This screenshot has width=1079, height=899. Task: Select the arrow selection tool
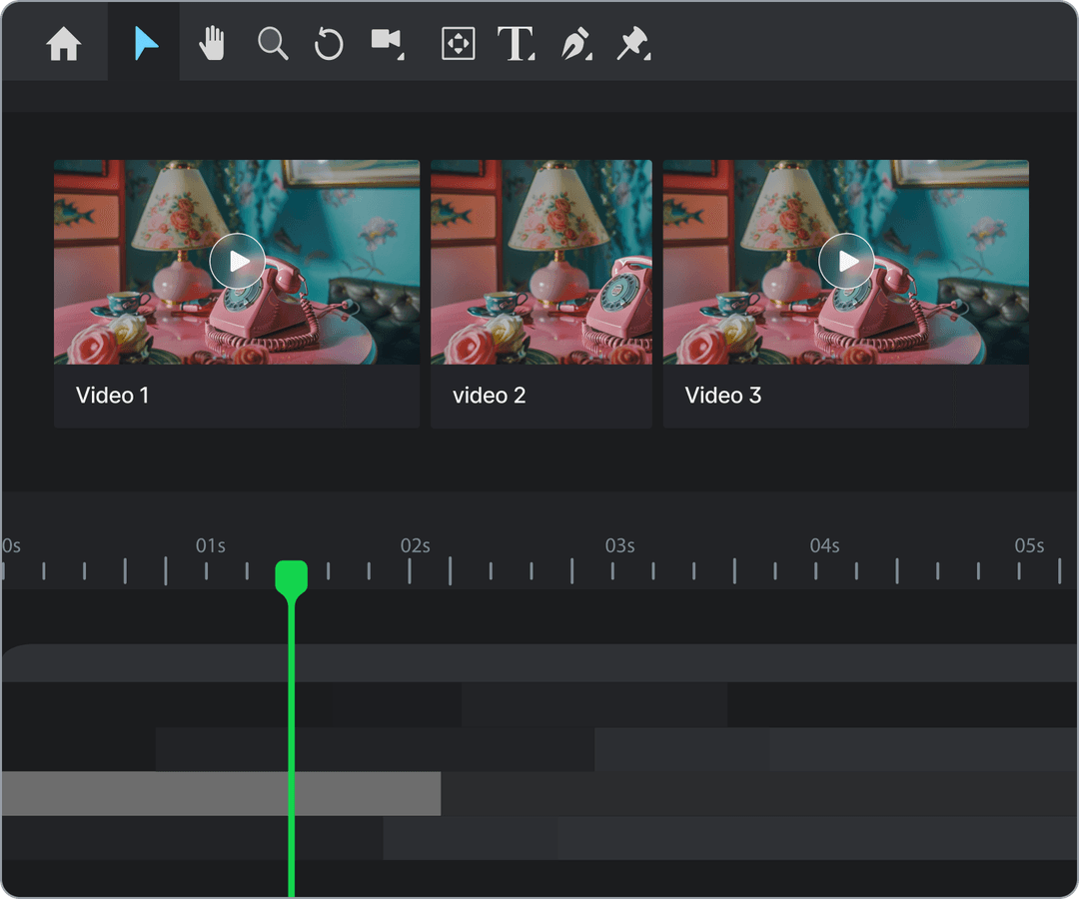coord(145,43)
